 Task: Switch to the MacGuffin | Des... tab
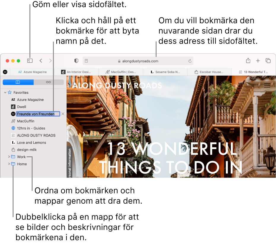click(121, 72)
